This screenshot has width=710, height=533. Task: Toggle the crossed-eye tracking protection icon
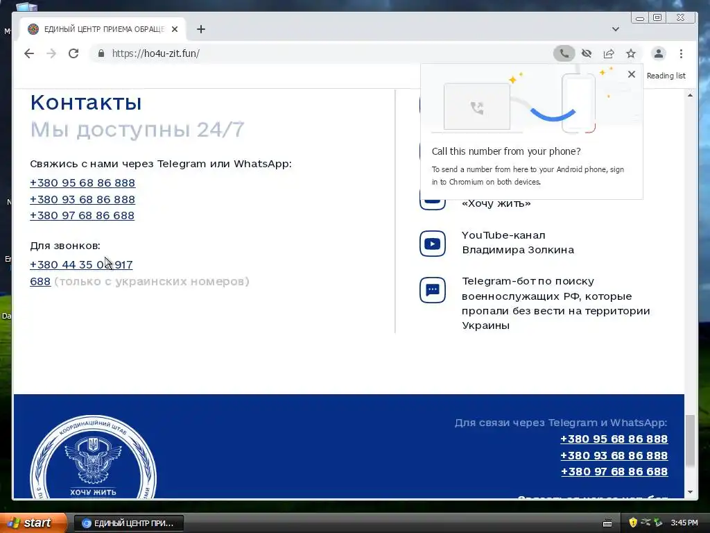pyautogui.click(x=587, y=53)
